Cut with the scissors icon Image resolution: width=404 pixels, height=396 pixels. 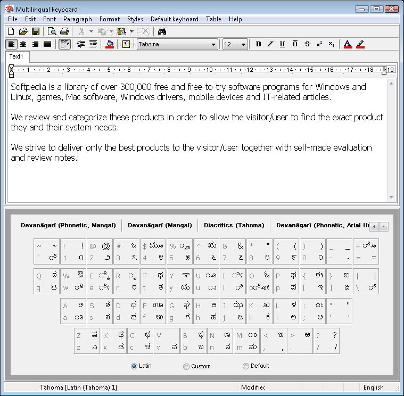(x=81, y=31)
